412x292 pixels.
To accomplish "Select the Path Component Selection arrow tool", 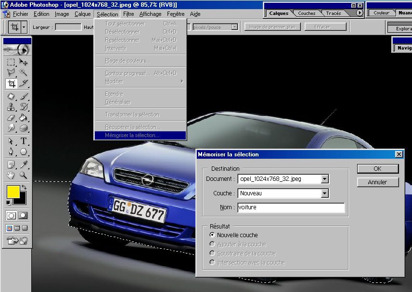I will (11, 141).
